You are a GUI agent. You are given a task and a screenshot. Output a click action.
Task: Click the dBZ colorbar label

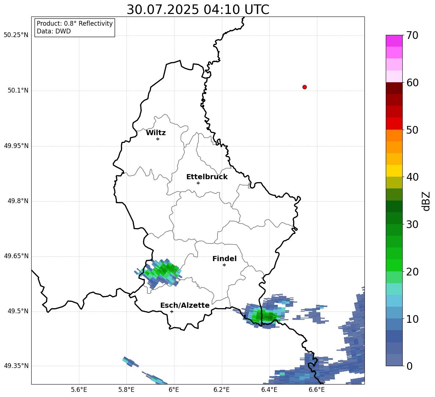426,201
